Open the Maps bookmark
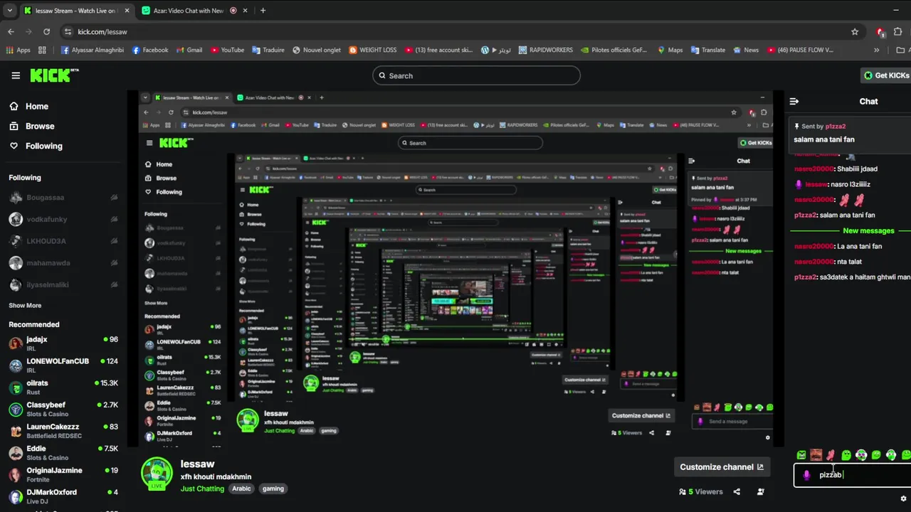This screenshot has height=512, width=911. coord(670,50)
